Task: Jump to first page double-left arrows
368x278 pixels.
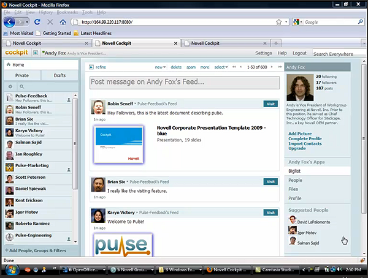Action: point(234,67)
